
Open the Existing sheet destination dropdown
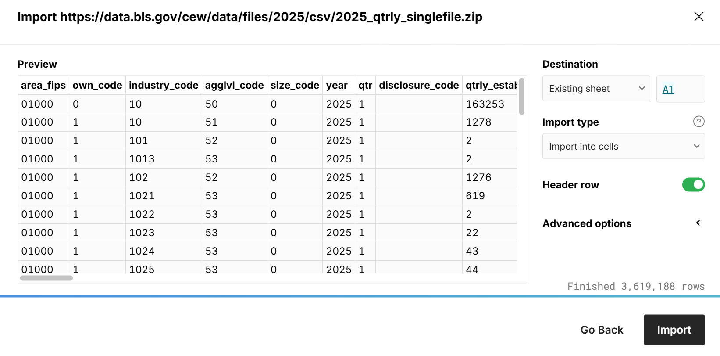click(596, 89)
